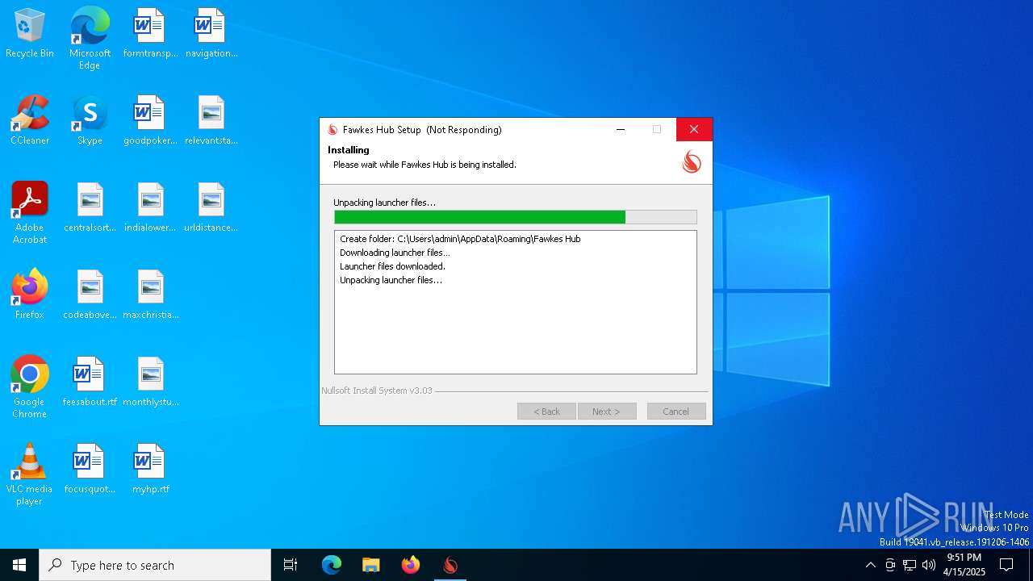Screen dimensions: 1033x581
Task: Open Edge from the taskbar
Action: pos(332,565)
